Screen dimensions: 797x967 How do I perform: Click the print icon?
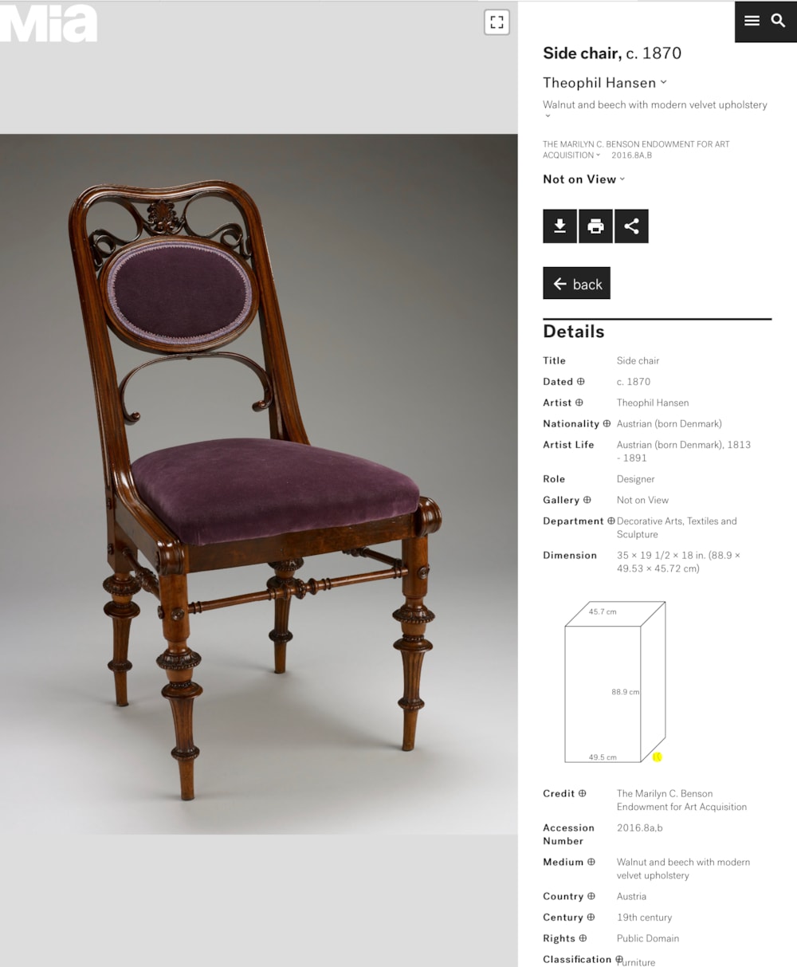595,226
